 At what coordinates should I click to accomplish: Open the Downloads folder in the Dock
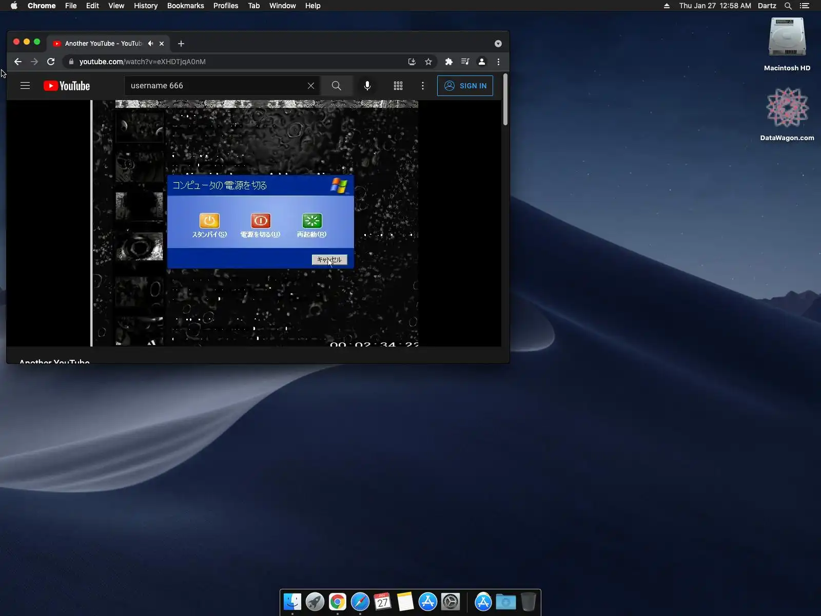coord(506,602)
